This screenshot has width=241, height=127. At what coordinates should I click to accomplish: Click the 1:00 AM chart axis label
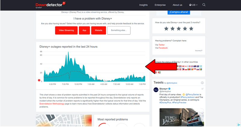click(91, 84)
